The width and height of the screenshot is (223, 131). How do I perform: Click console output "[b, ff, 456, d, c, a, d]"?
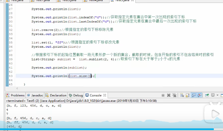tap(30, 122)
